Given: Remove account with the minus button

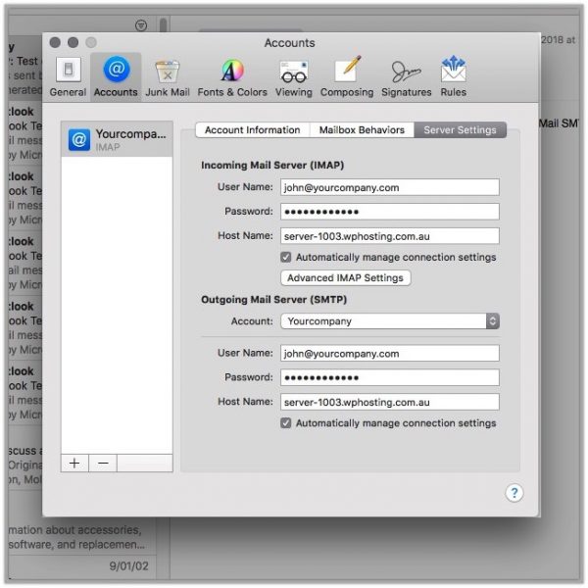Looking at the screenshot, I should point(103,464).
